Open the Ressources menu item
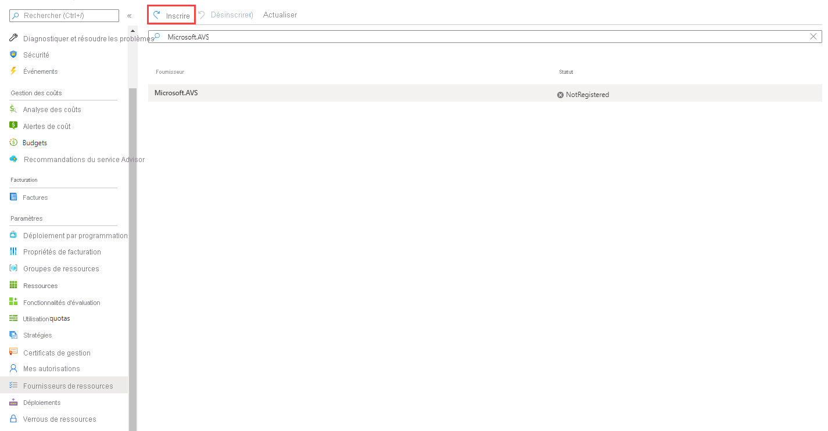 click(x=41, y=286)
